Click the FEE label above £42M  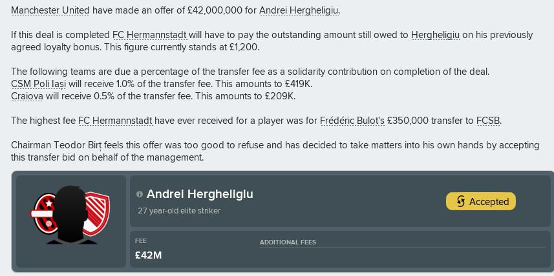pos(141,241)
